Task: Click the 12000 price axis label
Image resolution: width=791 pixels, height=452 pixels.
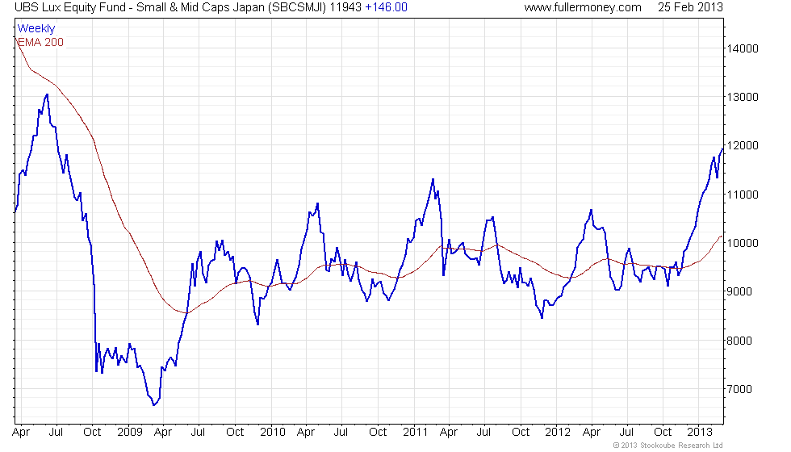Action: [x=743, y=146]
